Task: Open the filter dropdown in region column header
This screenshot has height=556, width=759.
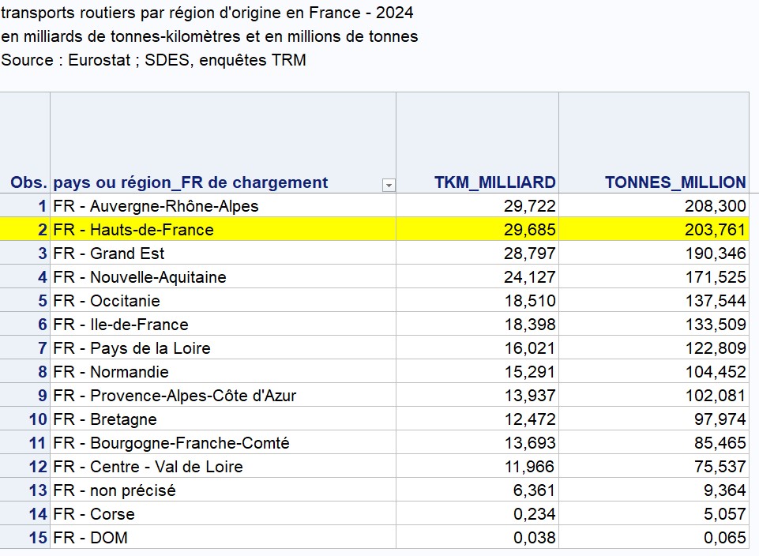Action: coord(388,185)
